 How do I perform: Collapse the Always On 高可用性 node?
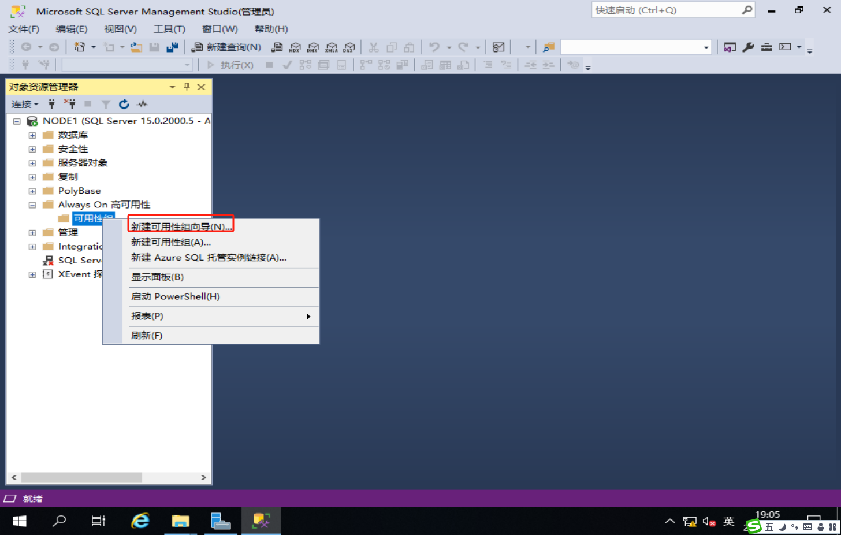click(x=32, y=205)
